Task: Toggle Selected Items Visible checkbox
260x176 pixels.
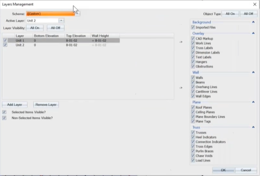Action: tap(4, 112)
